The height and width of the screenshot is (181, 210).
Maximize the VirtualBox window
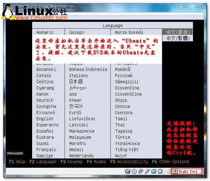pyautogui.click(x=185, y=6)
